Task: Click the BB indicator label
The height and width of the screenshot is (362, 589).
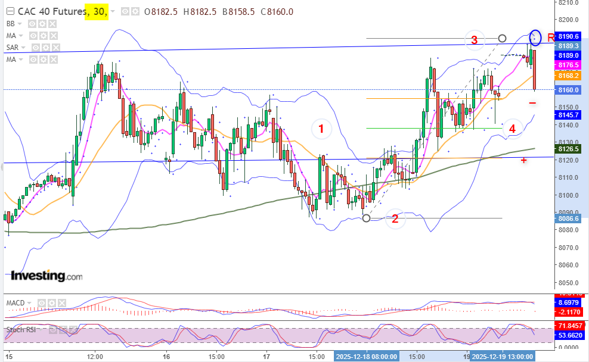Action: click(x=11, y=24)
